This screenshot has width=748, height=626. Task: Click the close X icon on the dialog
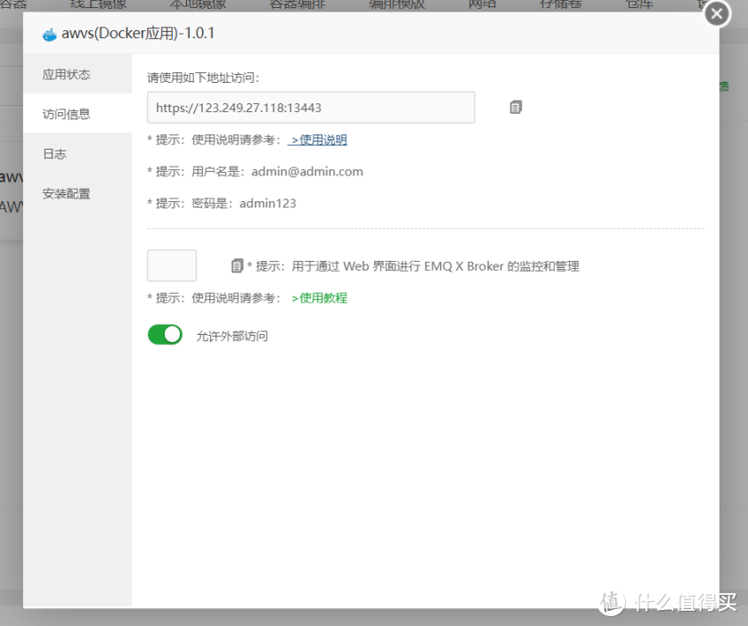click(x=717, y=14)
